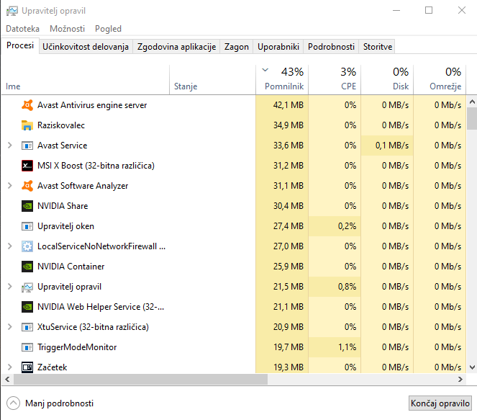This screenshot has width=477, height=420.
Task: Switch to the Storitve tab
Action: 378,47
